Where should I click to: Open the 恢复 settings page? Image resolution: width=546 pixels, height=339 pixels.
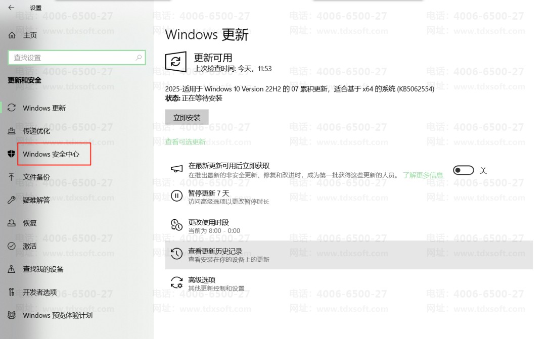30,223
